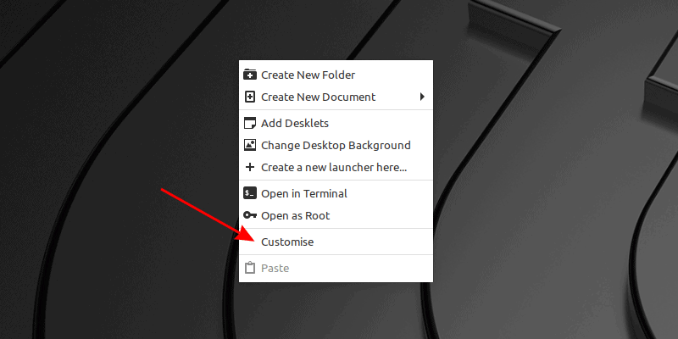Choose Create New Folder from the menu
Screen dimensions: 678x339
pos(308,75)
